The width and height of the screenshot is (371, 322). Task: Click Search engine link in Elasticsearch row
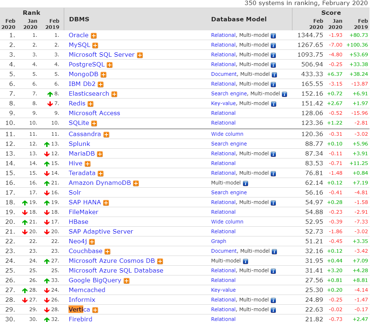pos(229,93)
